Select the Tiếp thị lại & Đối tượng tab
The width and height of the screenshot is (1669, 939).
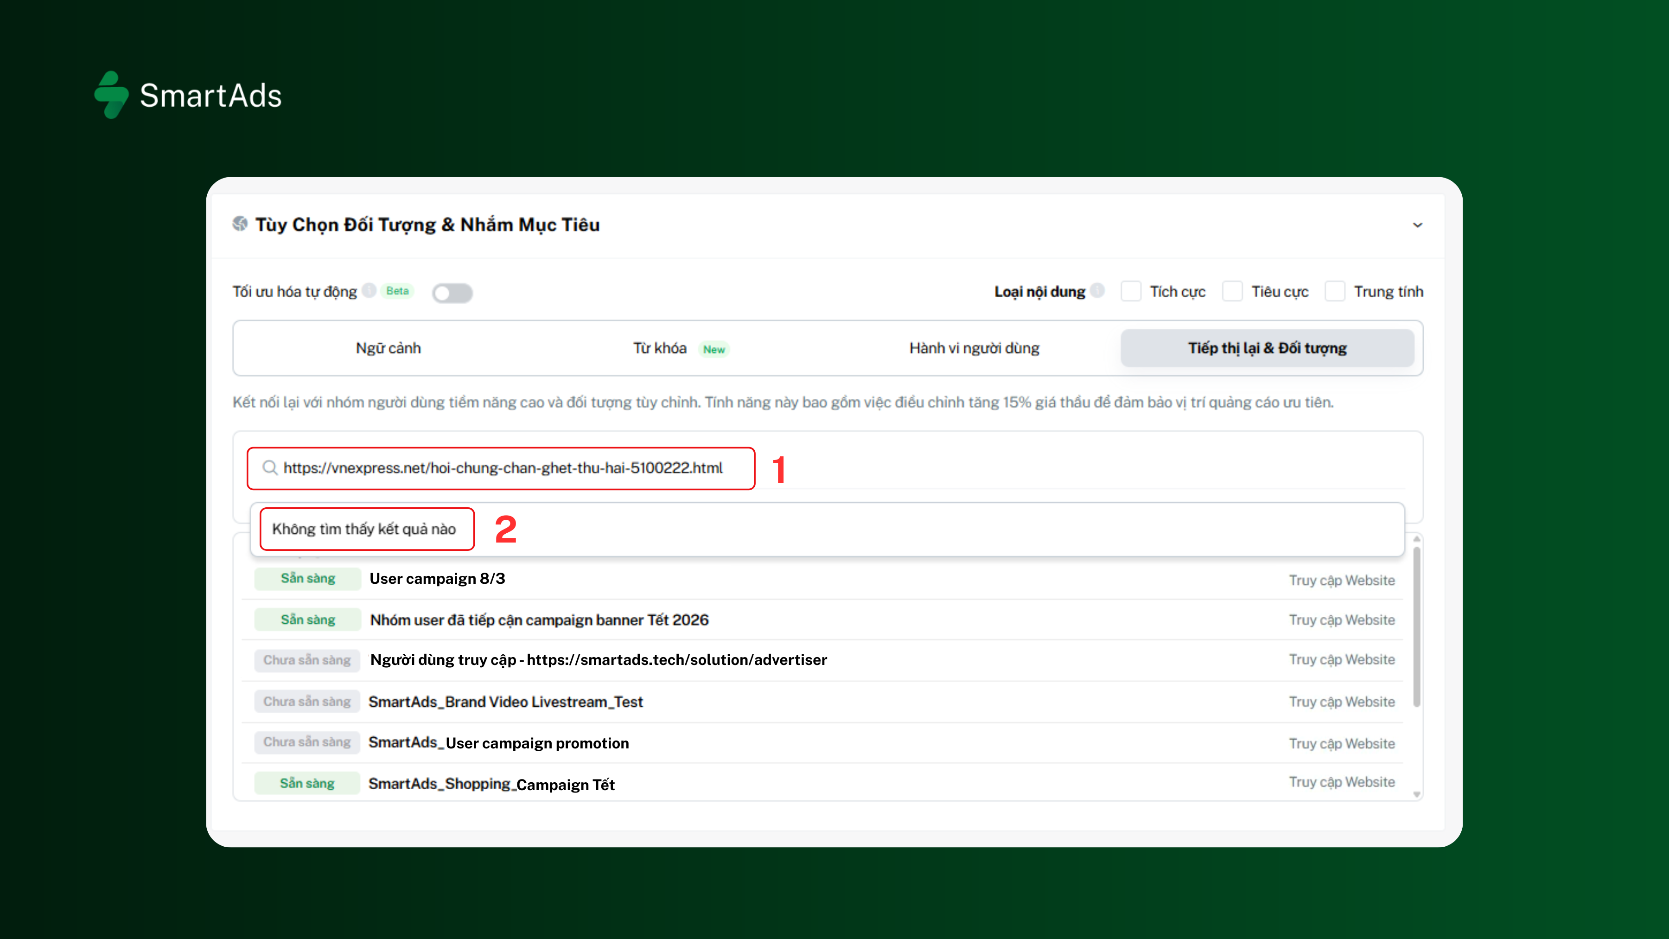click(1268, 348)
